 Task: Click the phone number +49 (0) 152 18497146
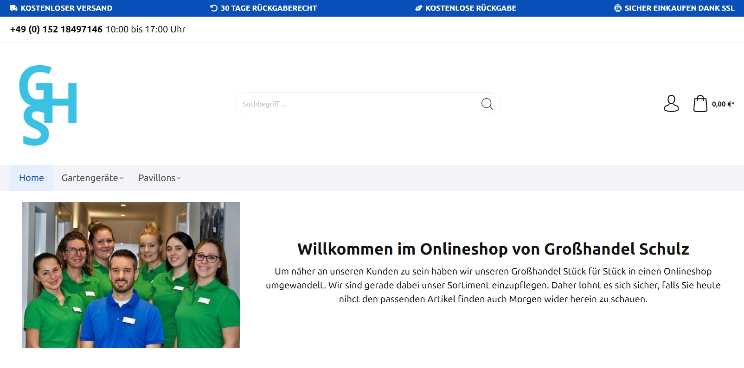pyautogui.click(x=56, y=29)
